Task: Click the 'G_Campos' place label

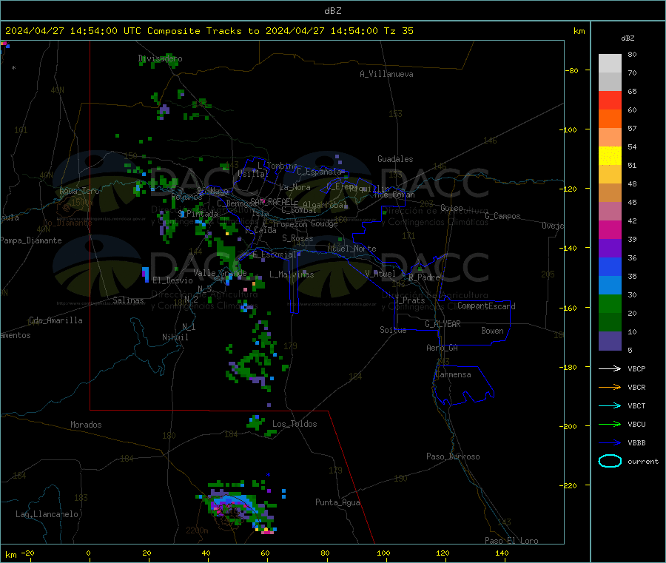Action: (x=502, y=216)
